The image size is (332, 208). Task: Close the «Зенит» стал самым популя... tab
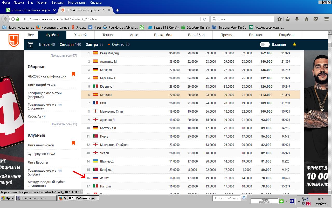pos(54,10)
